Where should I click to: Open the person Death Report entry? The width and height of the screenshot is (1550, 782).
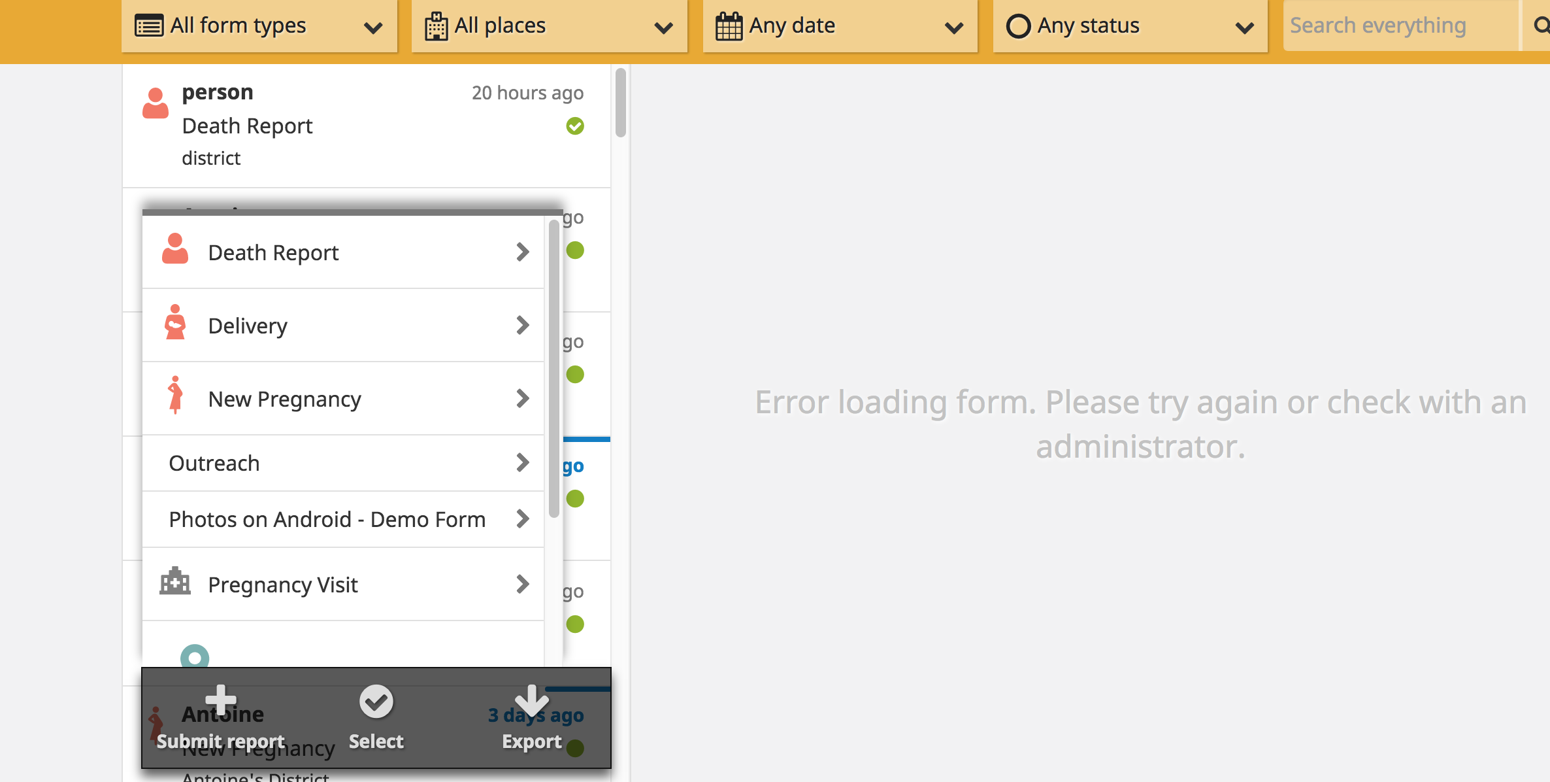(367, 126)
